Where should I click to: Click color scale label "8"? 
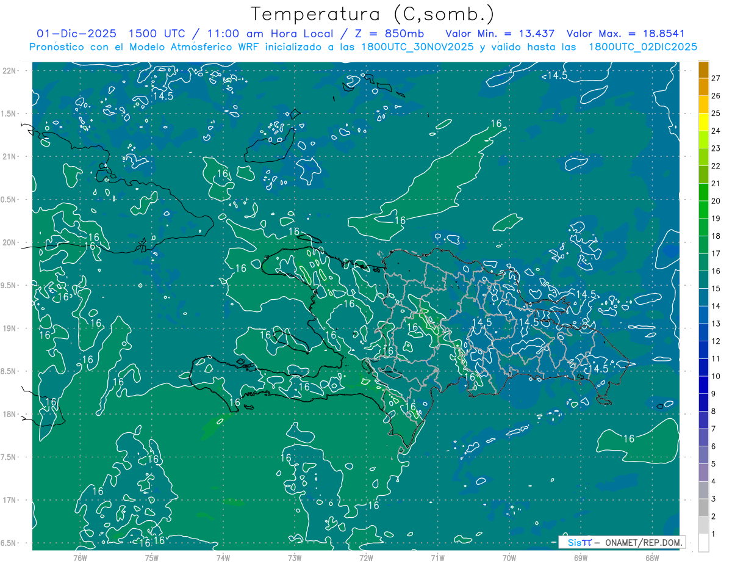[x=714, y=412]
